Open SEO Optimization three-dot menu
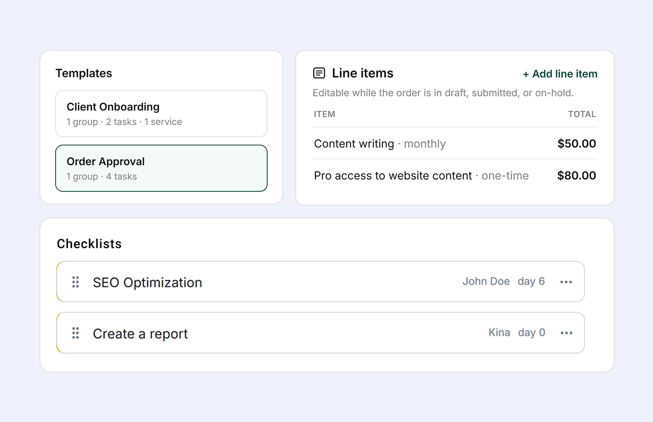653x422 pixels. 566,282
